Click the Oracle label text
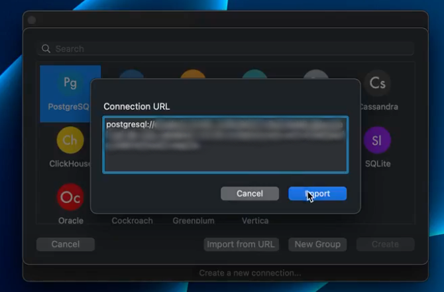The width and height of the screenshot is (444, 292). tap(71, 220)
